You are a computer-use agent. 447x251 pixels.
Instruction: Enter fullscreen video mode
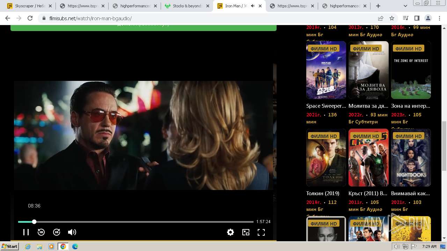(x=261, y=232)
